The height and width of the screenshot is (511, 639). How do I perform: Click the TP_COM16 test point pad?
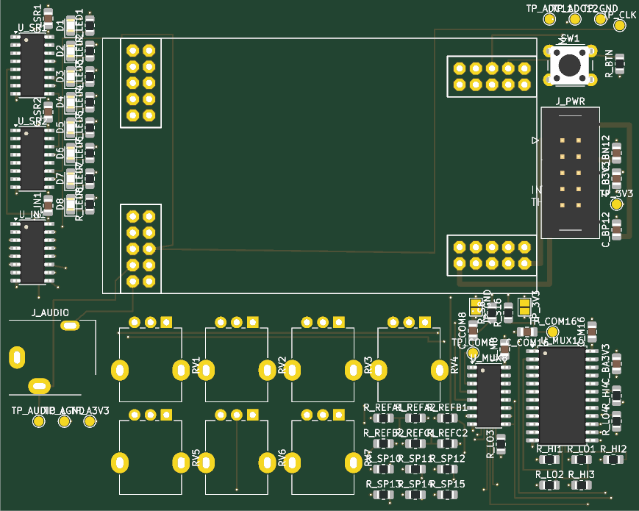pyautogui.click(x=552, y=332)
